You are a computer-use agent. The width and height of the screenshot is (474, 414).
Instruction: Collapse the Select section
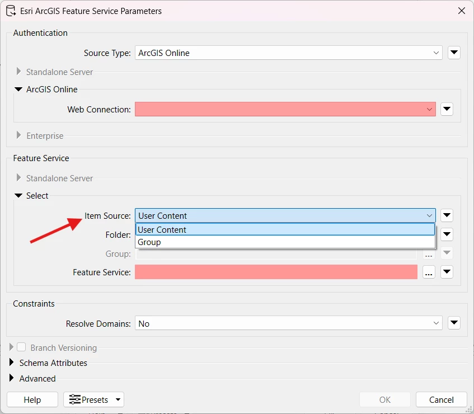tap(18, 195)
